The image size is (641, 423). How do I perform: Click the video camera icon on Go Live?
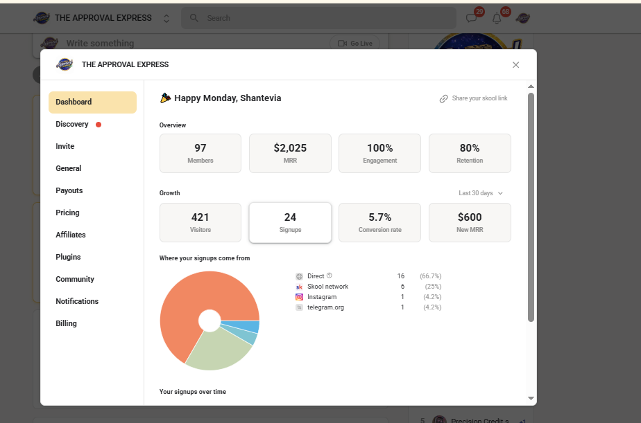tap(342, 43)
